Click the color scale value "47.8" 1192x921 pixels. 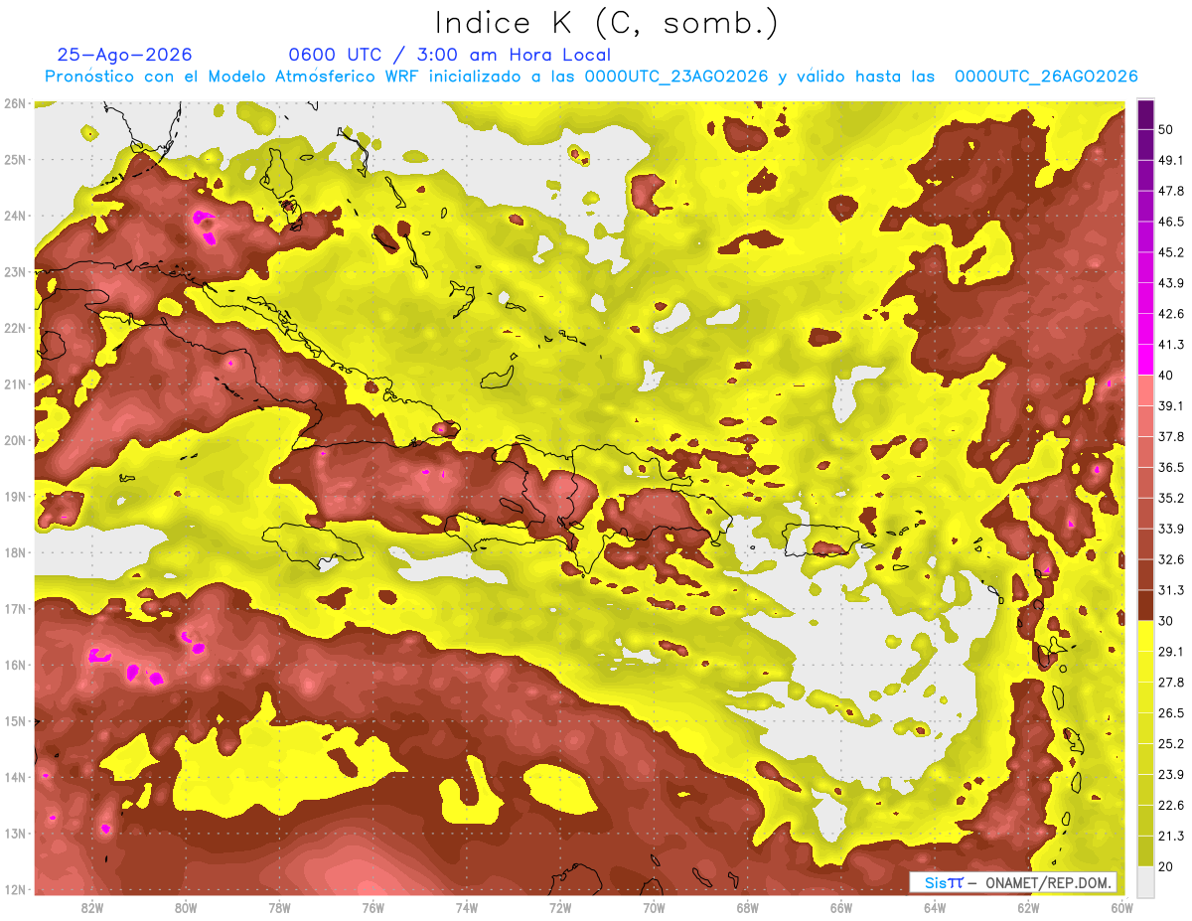(x=1171, y=191)
